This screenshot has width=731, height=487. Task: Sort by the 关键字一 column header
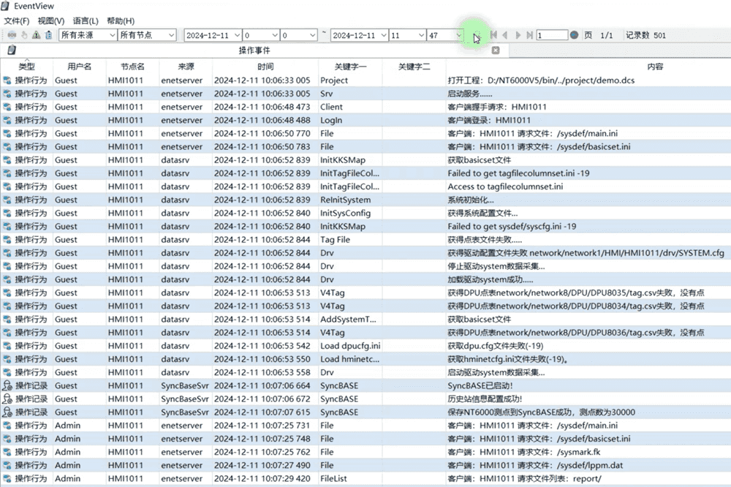click(351, 67)
